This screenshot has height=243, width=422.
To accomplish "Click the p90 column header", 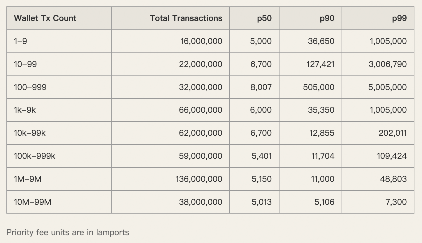I will coord(327,18).
